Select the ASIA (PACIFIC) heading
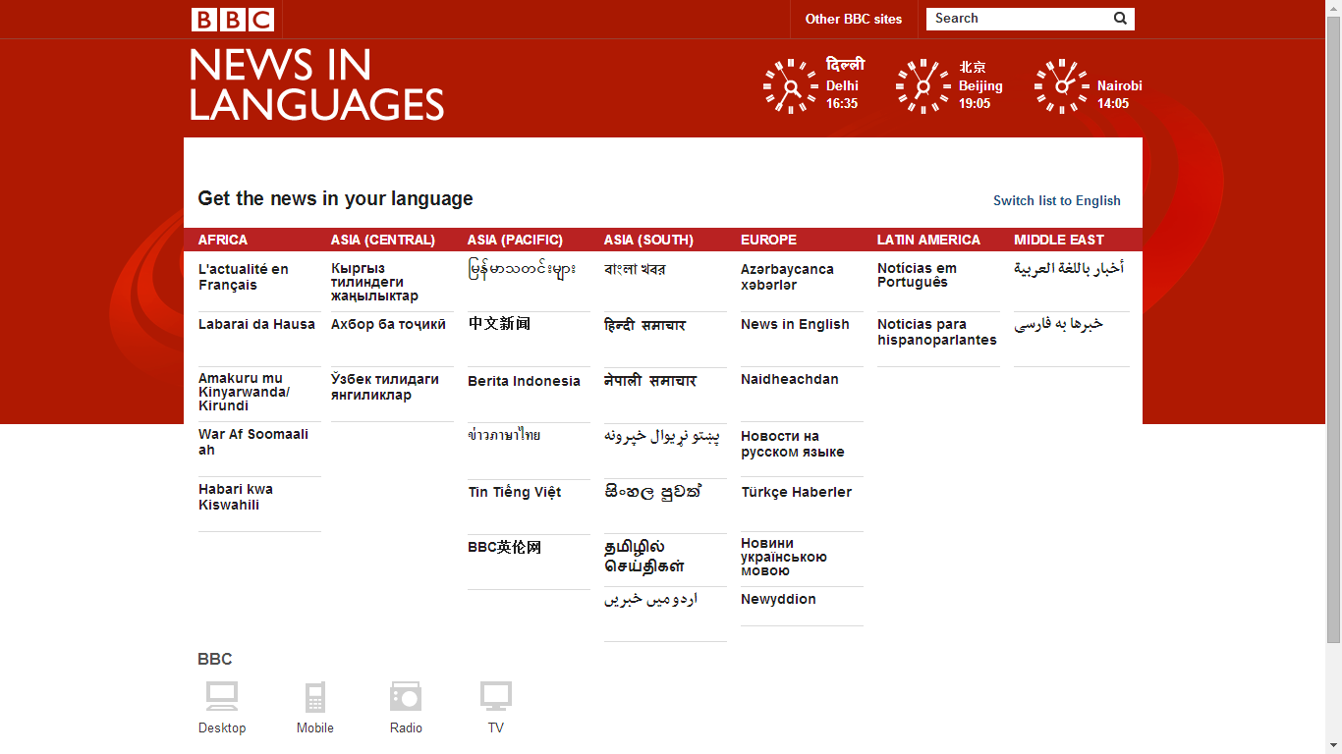This screenshot has height=754, width=1342. point(515,240)
